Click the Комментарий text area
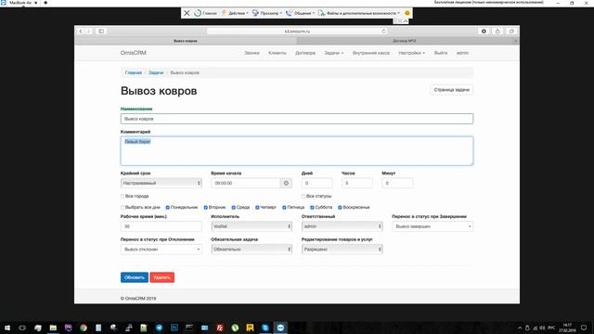 coord(297,150)
